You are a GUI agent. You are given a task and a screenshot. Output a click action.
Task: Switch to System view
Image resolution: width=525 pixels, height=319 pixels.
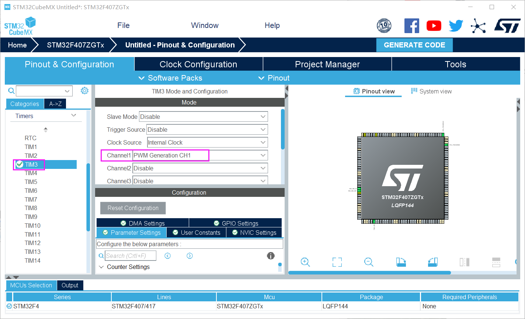[431, 91]
